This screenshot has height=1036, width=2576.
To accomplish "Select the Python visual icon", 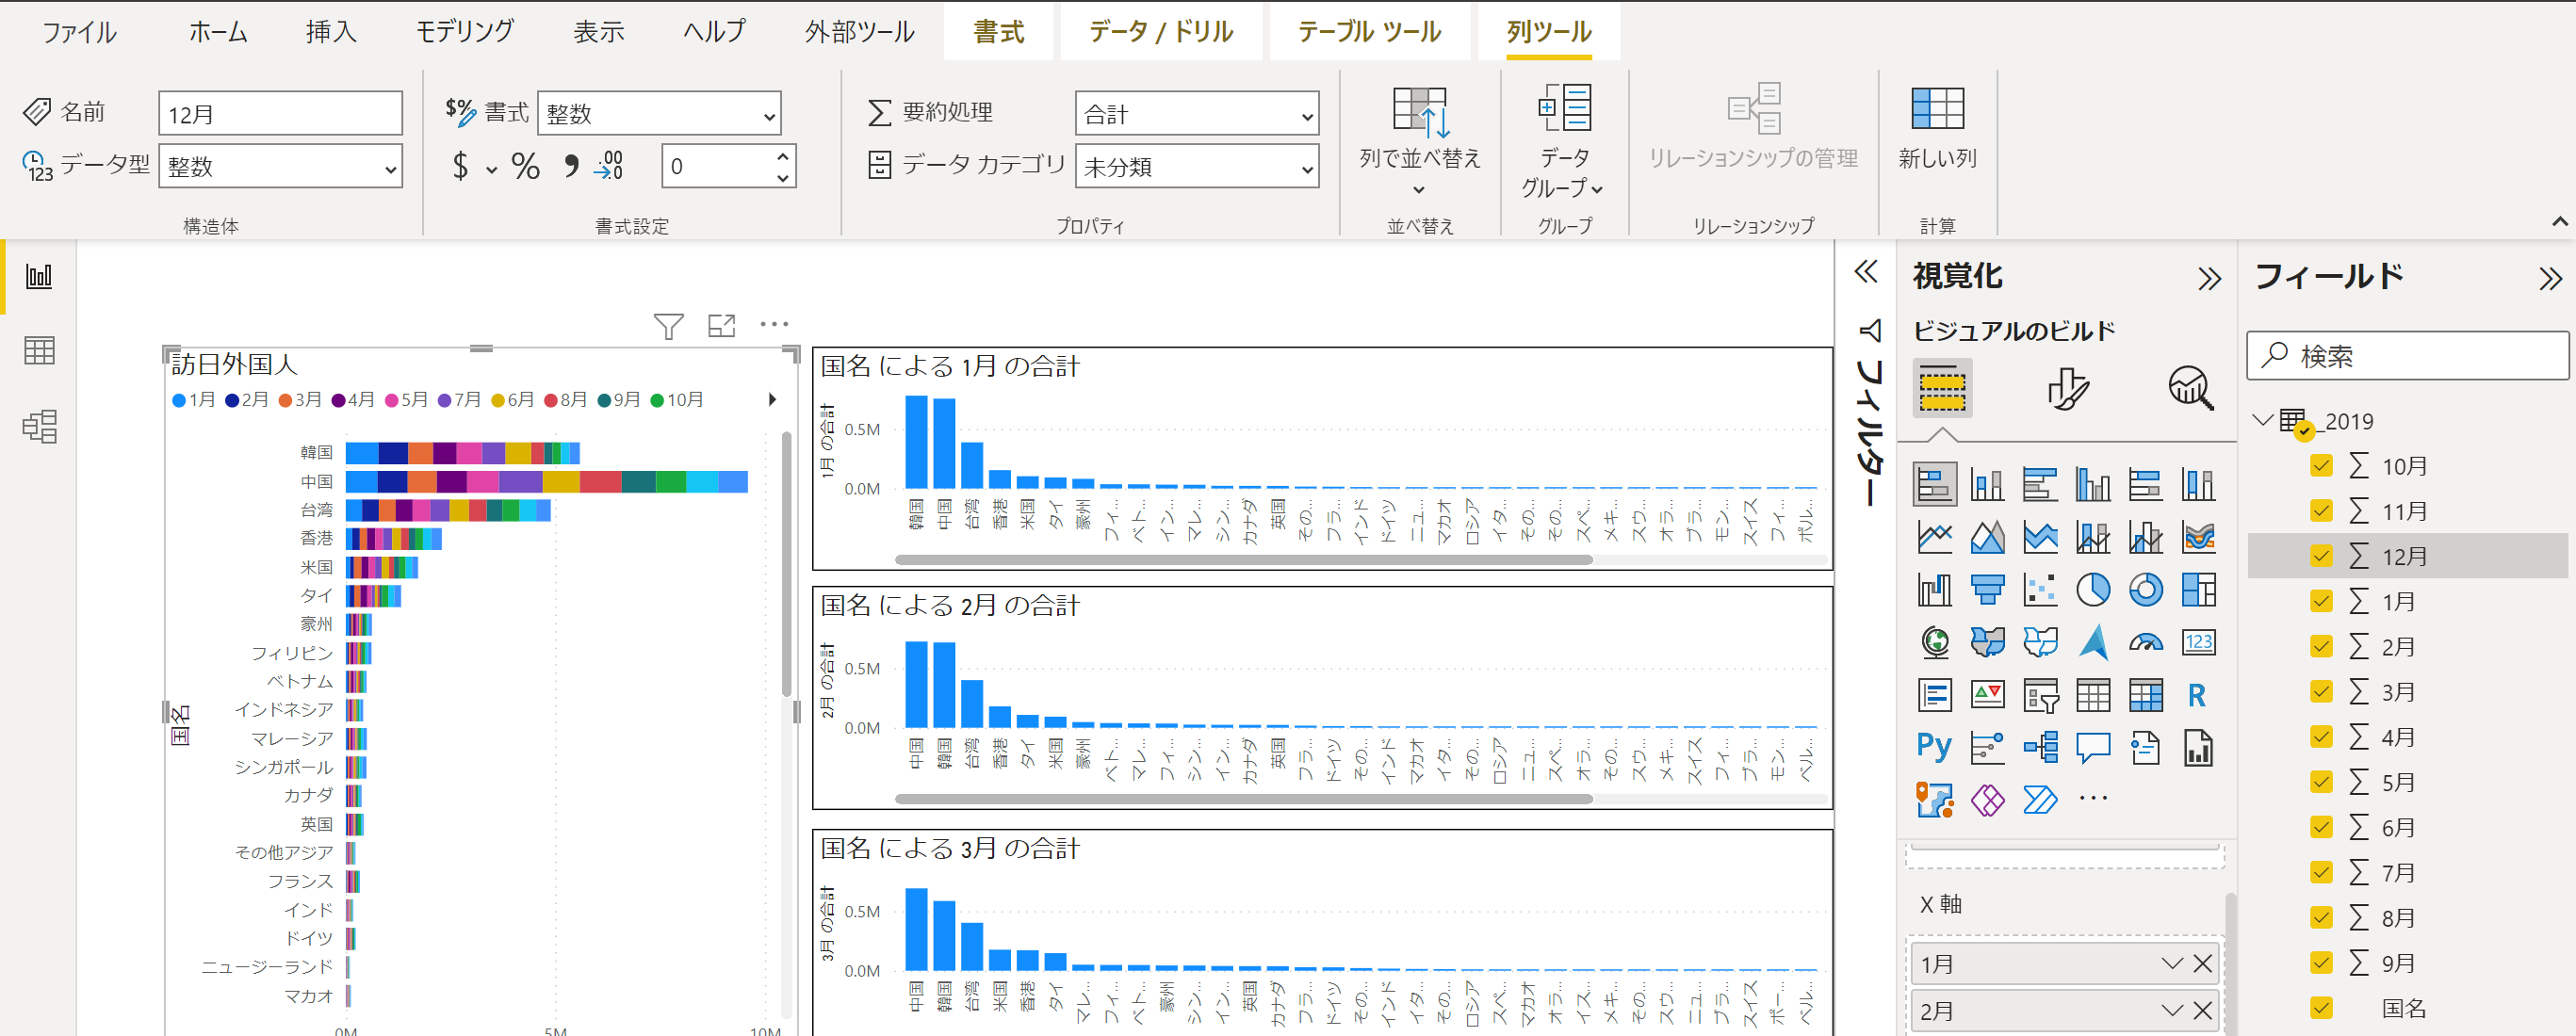I will tap(1934, 747).
